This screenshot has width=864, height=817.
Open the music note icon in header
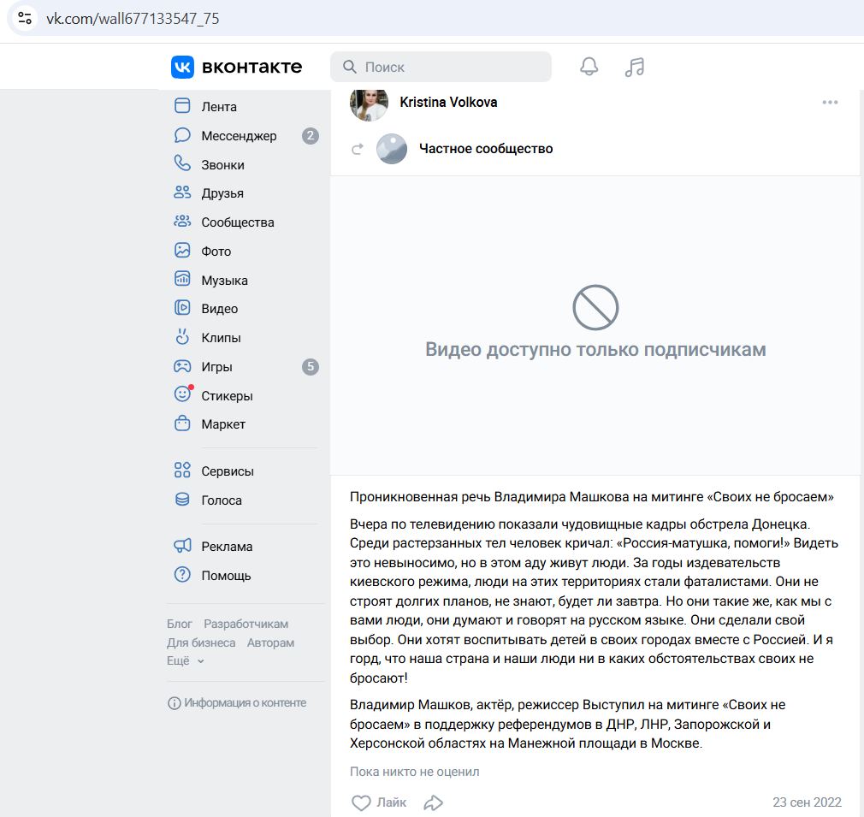635,67
